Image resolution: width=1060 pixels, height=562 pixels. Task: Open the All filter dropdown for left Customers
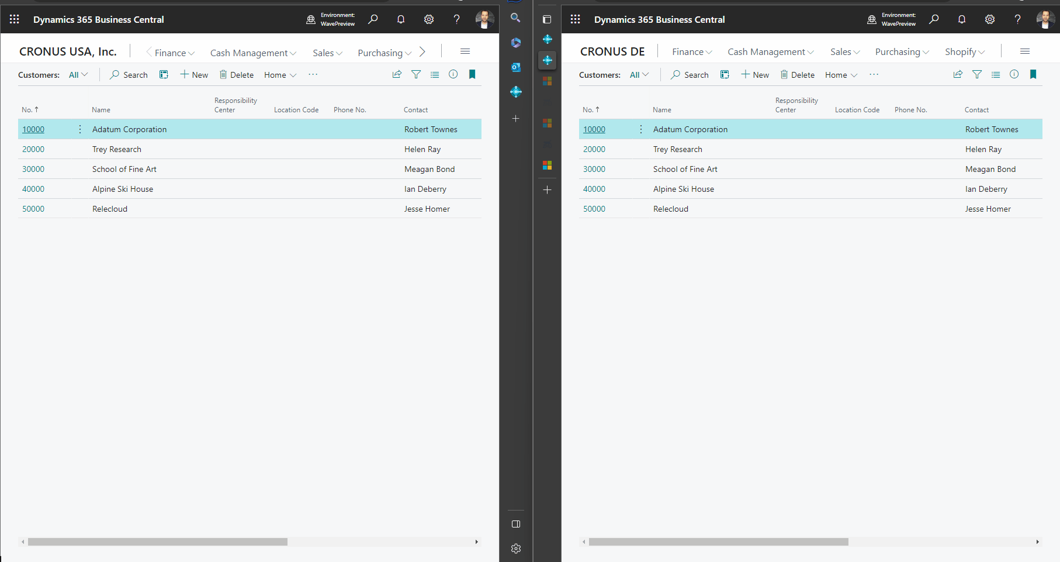click(x=78, y=74)
